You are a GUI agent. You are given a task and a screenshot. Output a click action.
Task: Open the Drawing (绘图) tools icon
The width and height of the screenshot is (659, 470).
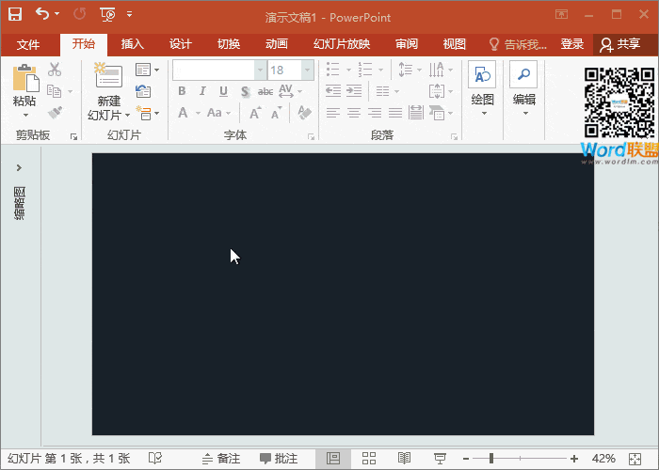482,77
